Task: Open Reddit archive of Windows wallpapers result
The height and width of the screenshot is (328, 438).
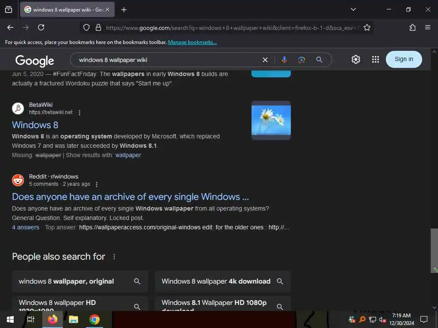Action: [x=130, y=196]
